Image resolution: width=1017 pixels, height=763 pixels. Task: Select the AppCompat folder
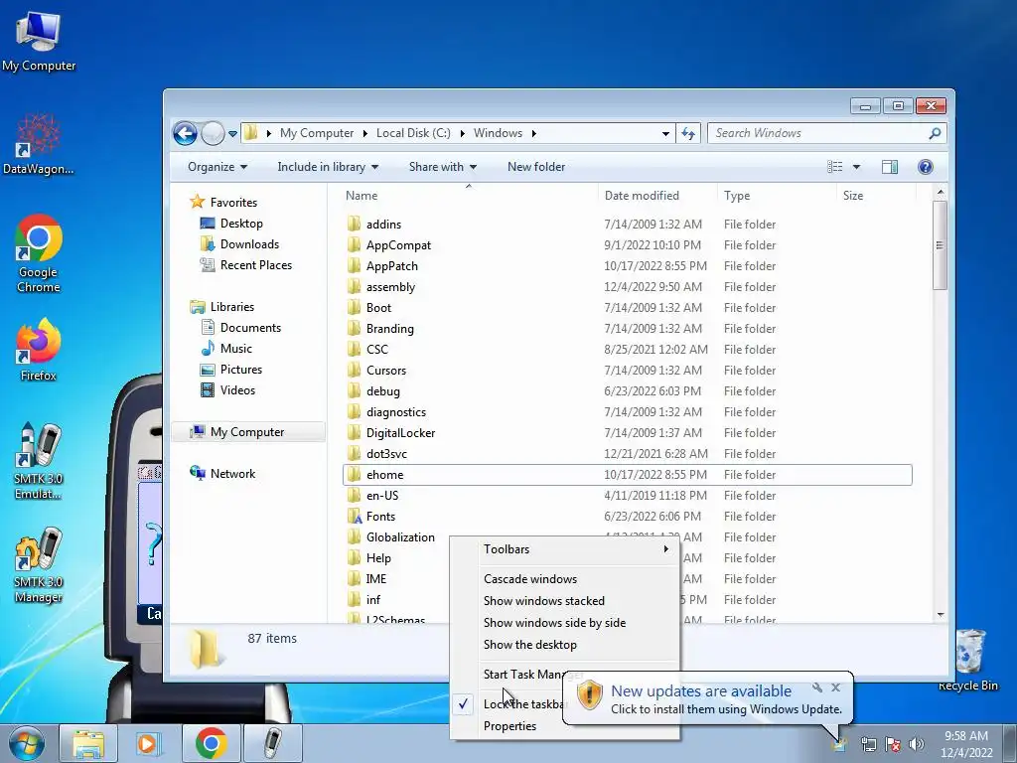(x=398, y=245)
